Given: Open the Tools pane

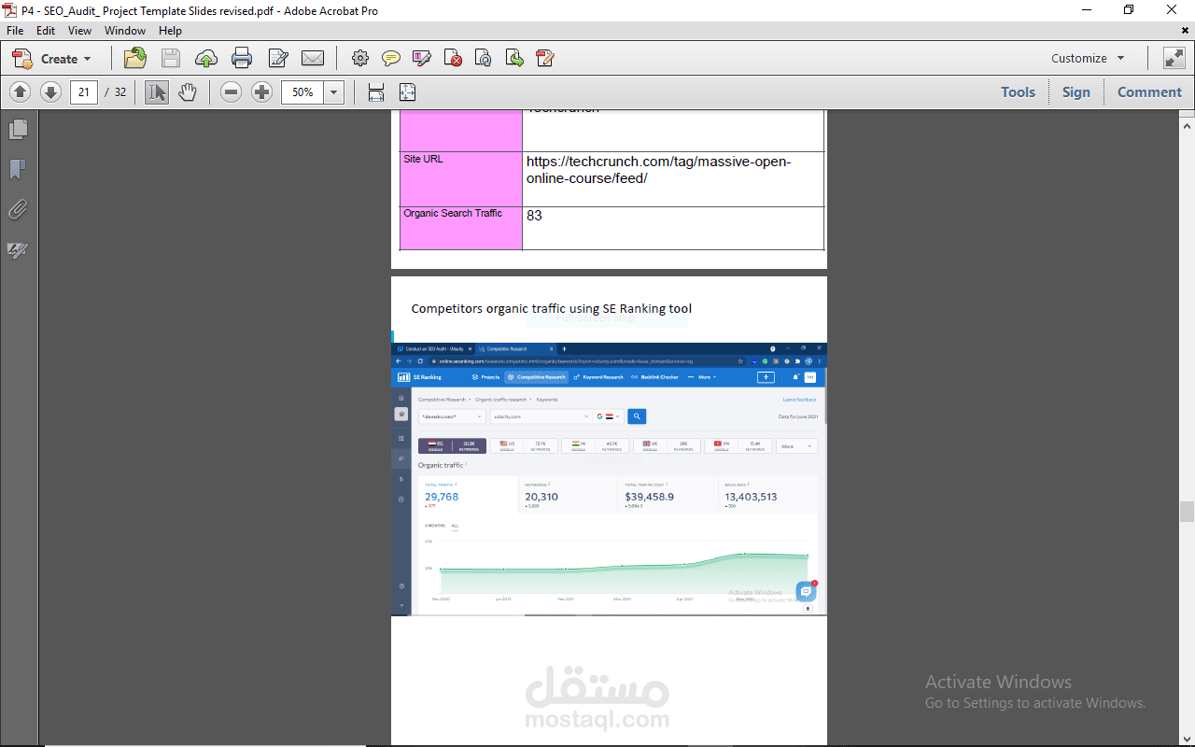Looking at the screenshot, I should (1018, 92).
